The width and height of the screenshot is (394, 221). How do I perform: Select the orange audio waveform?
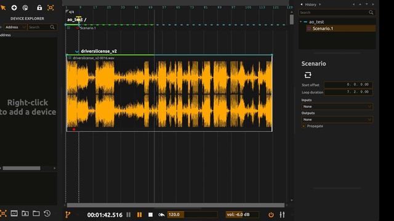169,94
